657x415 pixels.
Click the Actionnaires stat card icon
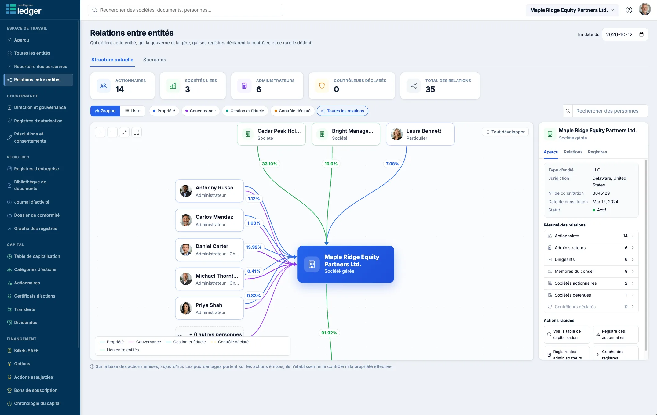tap(104, 86)
